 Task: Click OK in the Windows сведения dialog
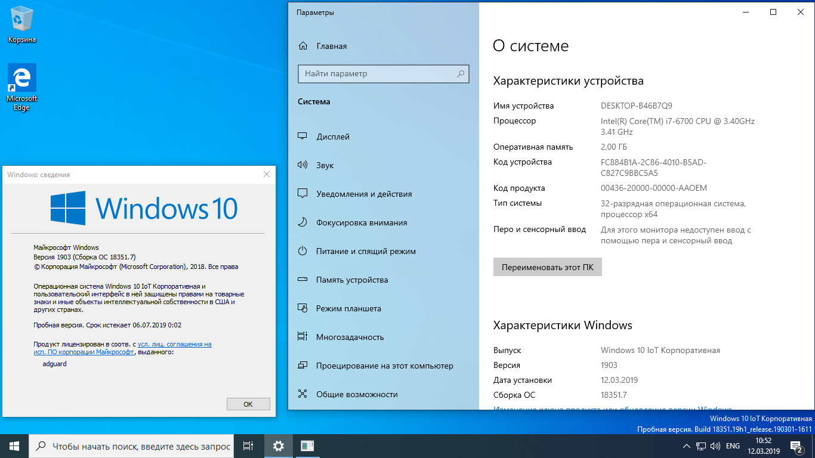point(248,404)
